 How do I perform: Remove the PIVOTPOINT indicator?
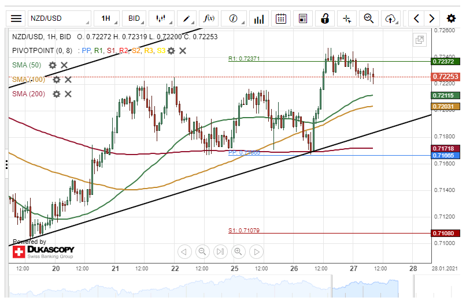point(183,51)
